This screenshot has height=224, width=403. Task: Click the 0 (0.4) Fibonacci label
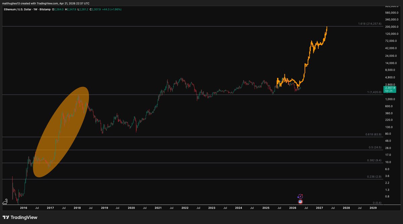coord(377,203)
